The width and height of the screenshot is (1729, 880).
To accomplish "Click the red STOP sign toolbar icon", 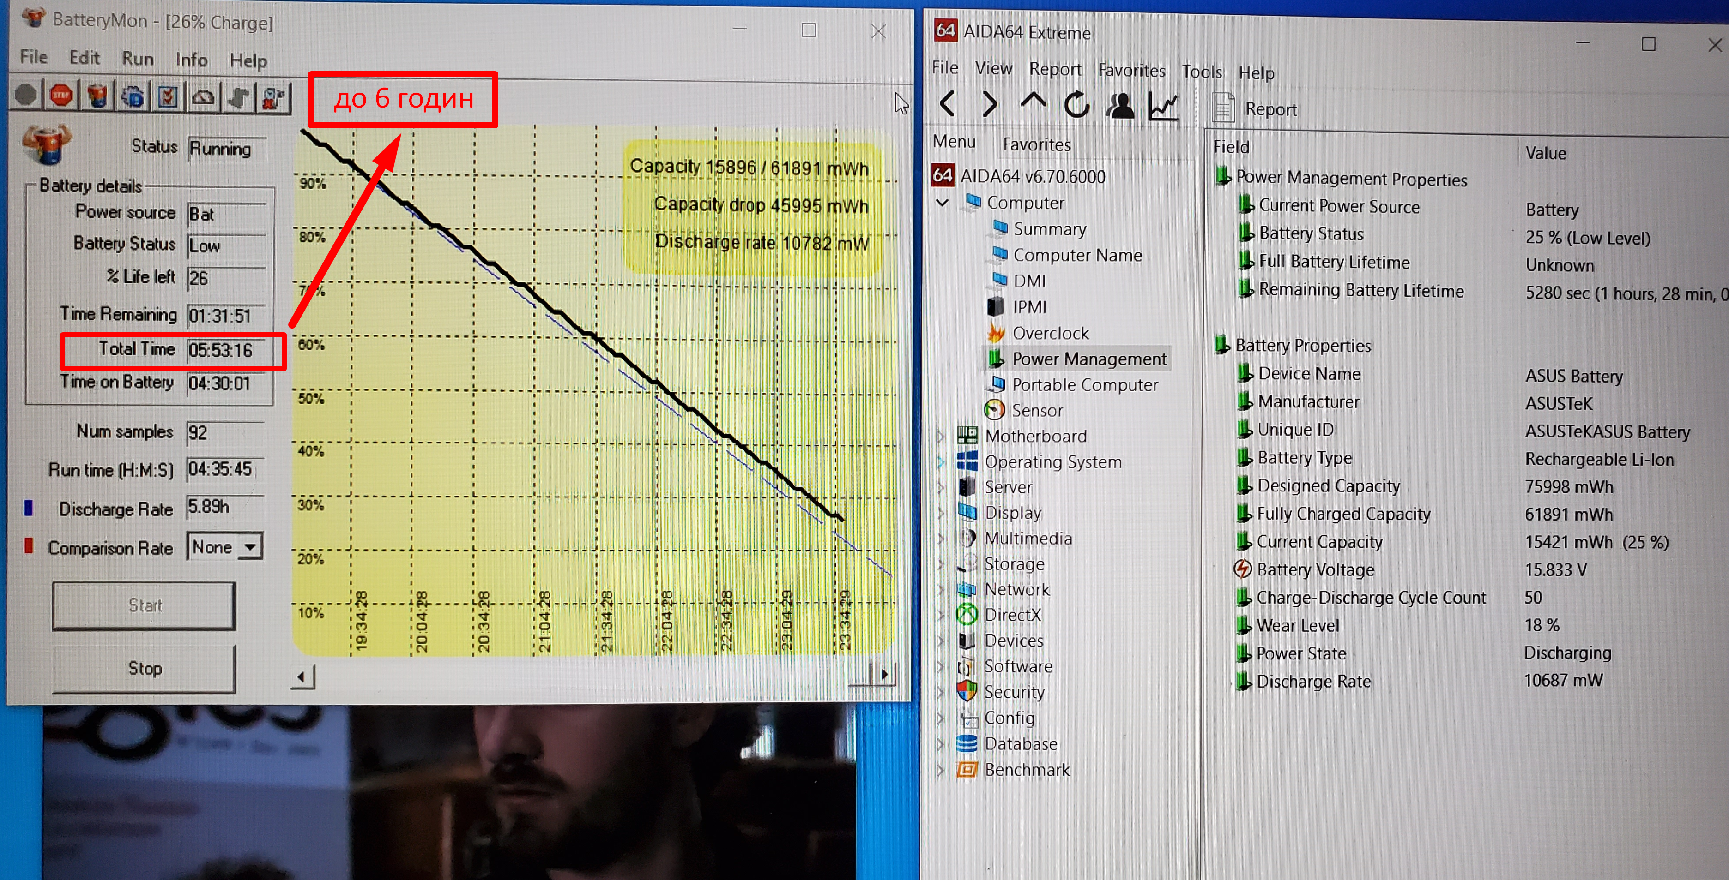I will tap(61, 96).
